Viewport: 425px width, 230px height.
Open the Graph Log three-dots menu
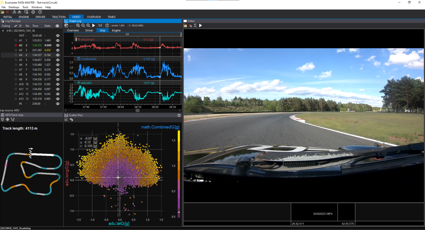pos(71,25)
